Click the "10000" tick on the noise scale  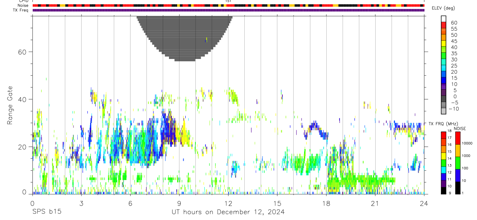pyautogui.click(x=467, y=143)
